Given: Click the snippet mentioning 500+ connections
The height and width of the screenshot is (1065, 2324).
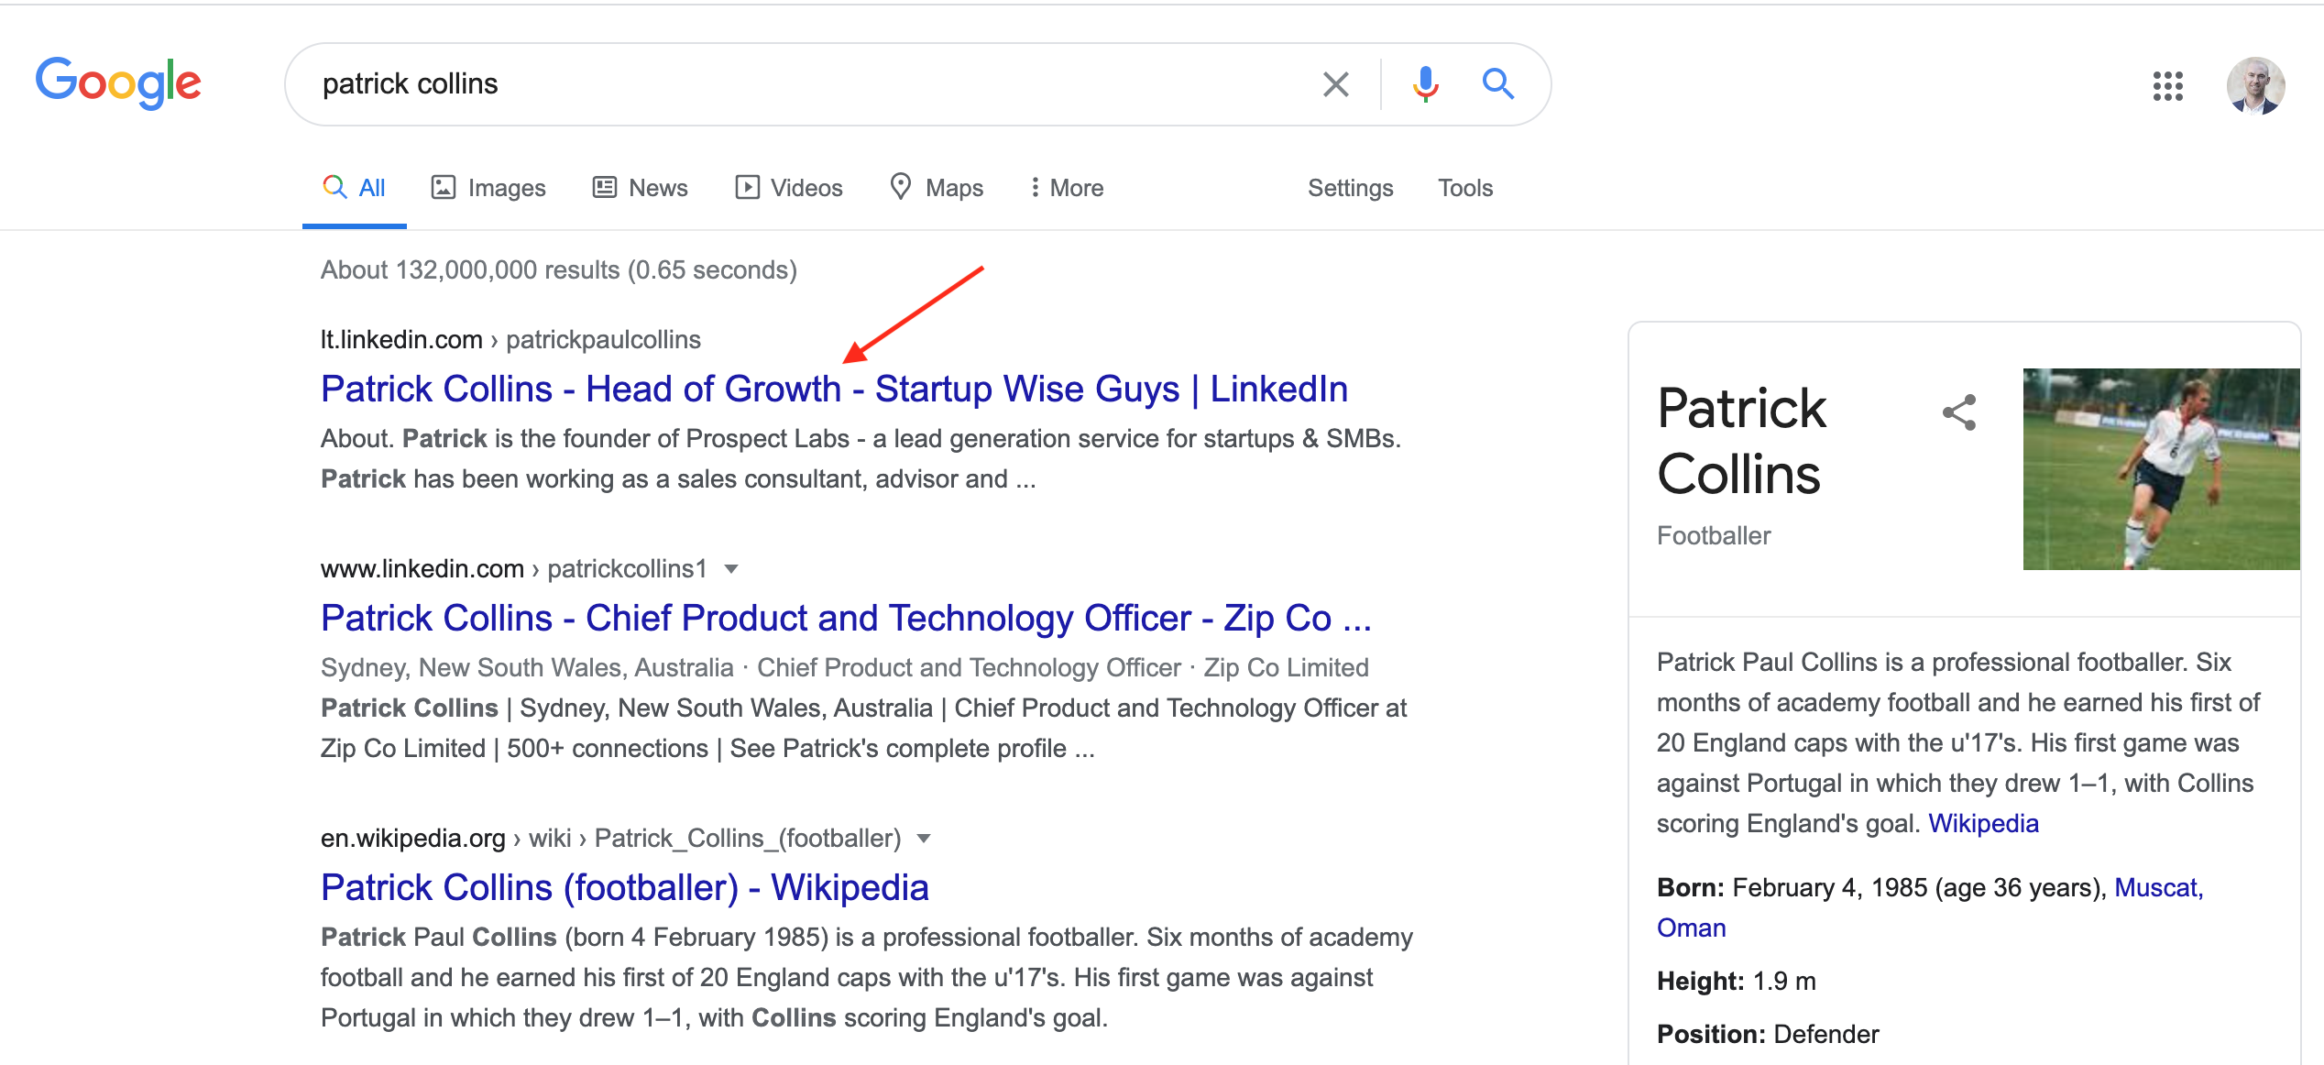Looking at the screenshot, I should point(863,729).
